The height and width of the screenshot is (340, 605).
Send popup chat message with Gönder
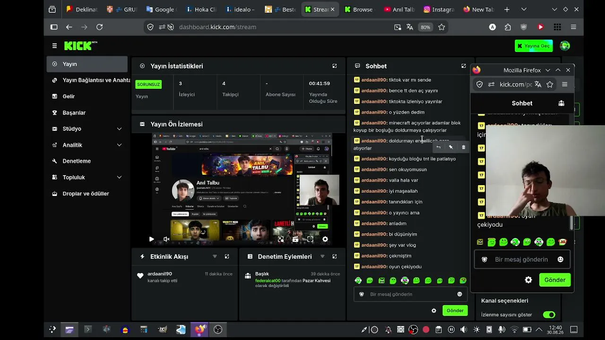[x=555, y=280]
